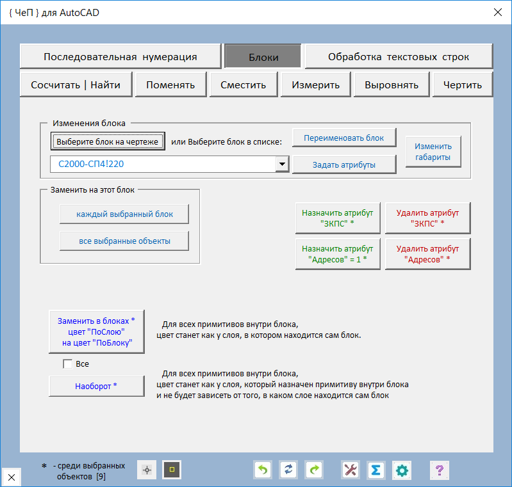The image size is (512, 487).
Task: Open the "Обработка текстовых строк" tab
Action: [x=399, y=56]
